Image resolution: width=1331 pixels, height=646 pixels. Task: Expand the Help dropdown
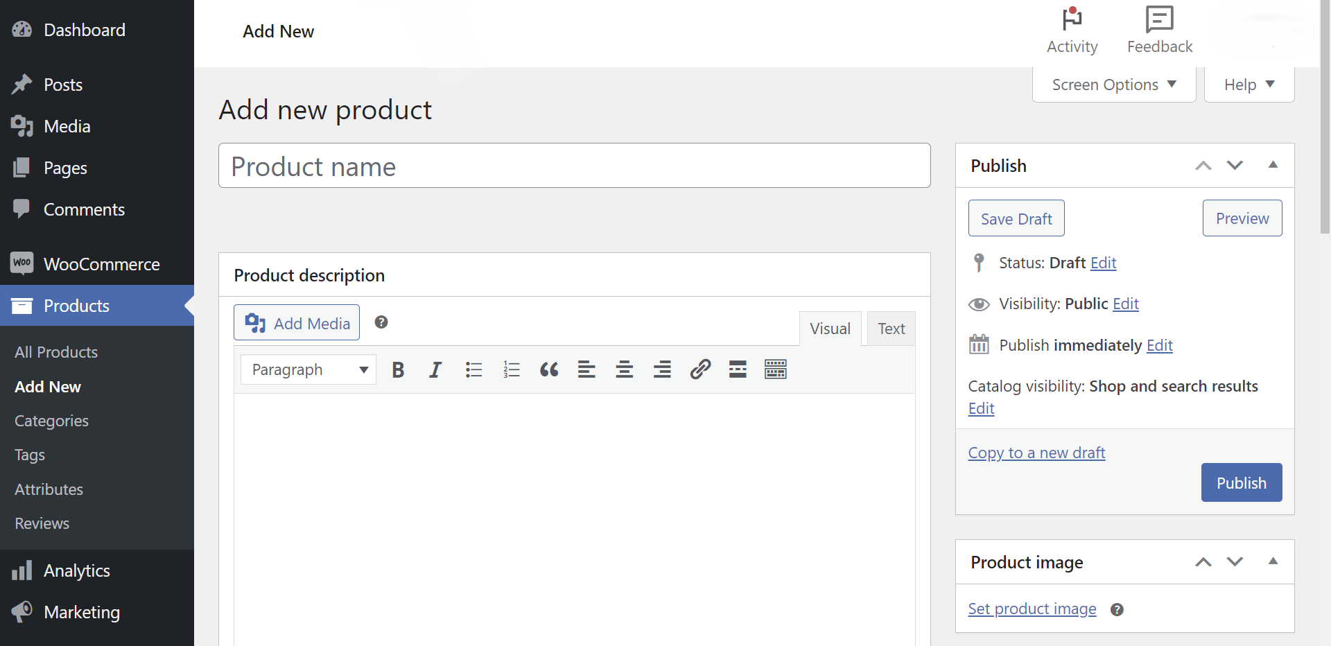pyautogui.click(x=1249, y=85)
